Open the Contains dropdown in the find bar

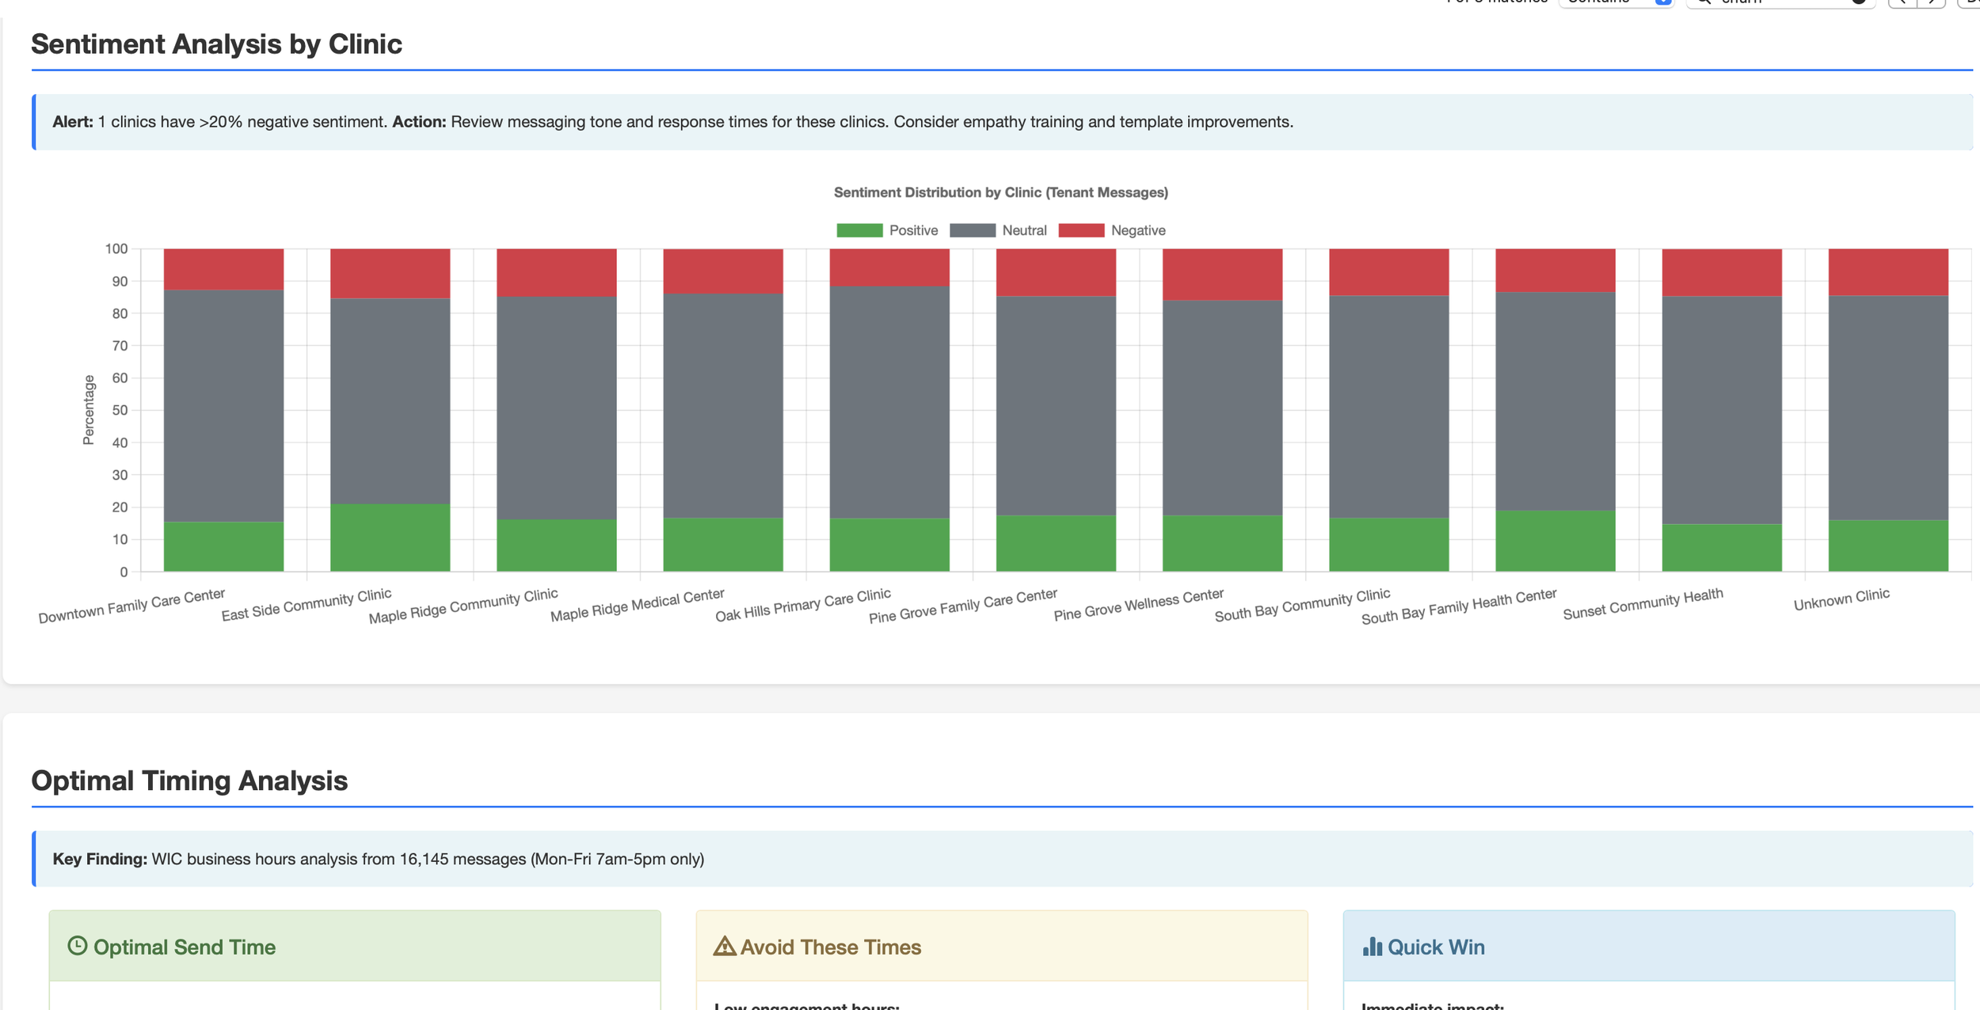pos(1616,2)
